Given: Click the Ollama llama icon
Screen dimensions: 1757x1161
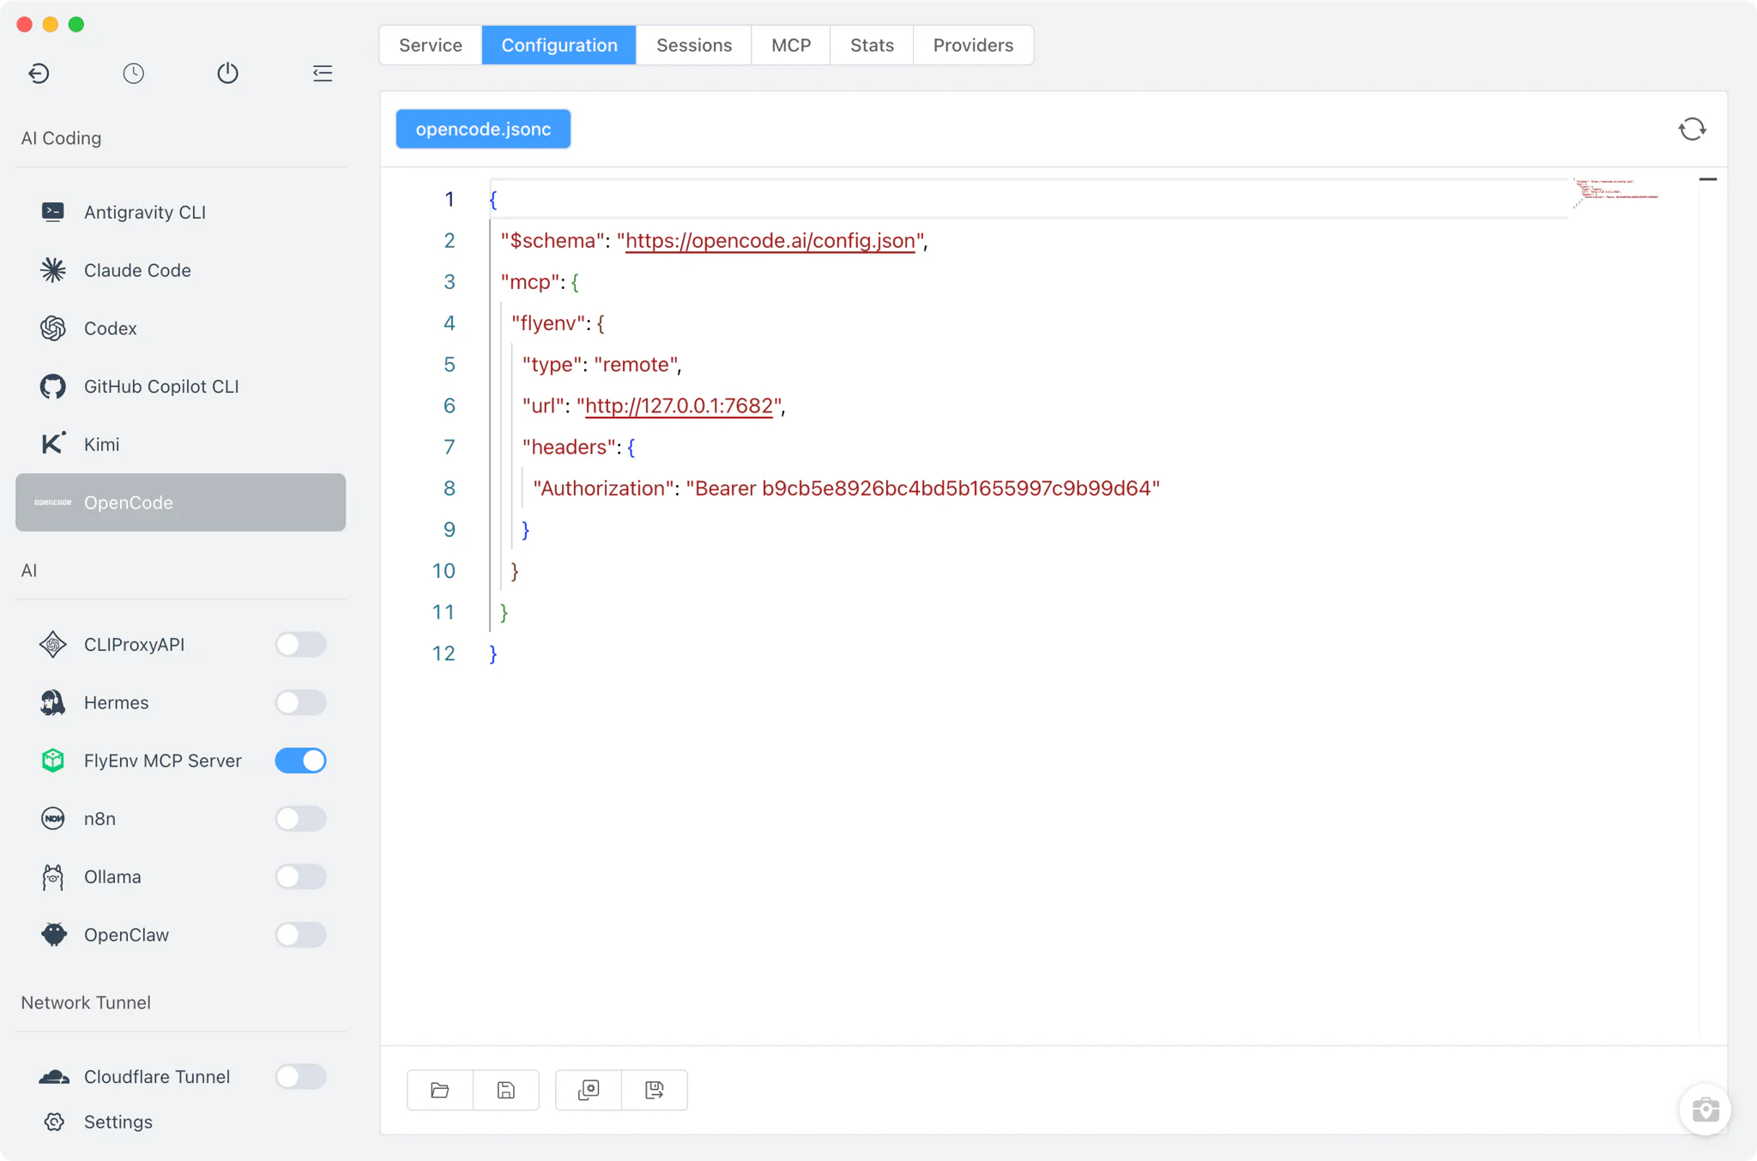Looking at the screenshot, I should click(53, 877).
